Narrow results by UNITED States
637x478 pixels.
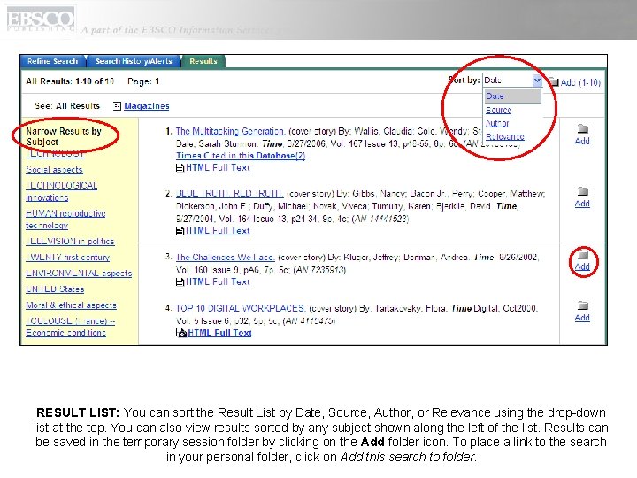click(x=55, y=289)
